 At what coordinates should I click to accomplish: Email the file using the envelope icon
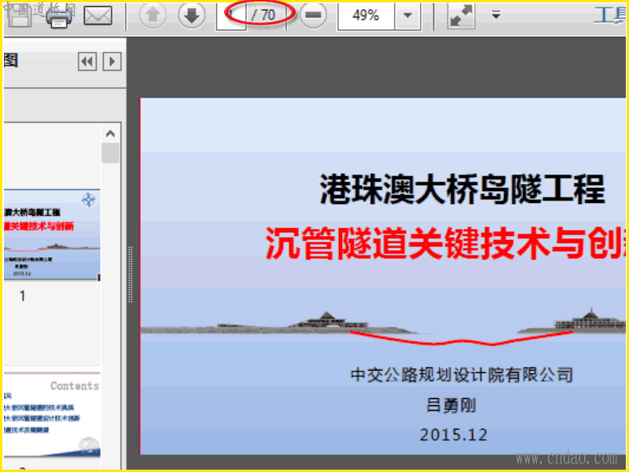(x=97, y=16)
